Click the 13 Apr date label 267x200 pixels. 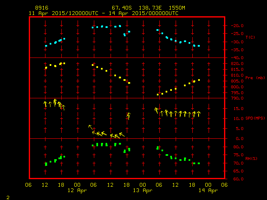(143, 190)
